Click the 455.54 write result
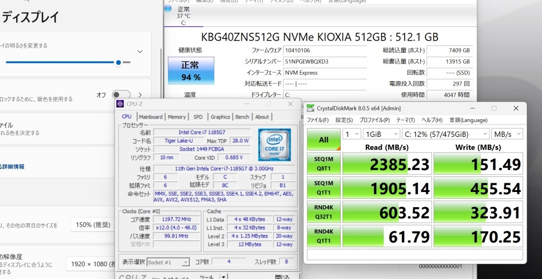The image size is (542, 279). click(478, 188)
